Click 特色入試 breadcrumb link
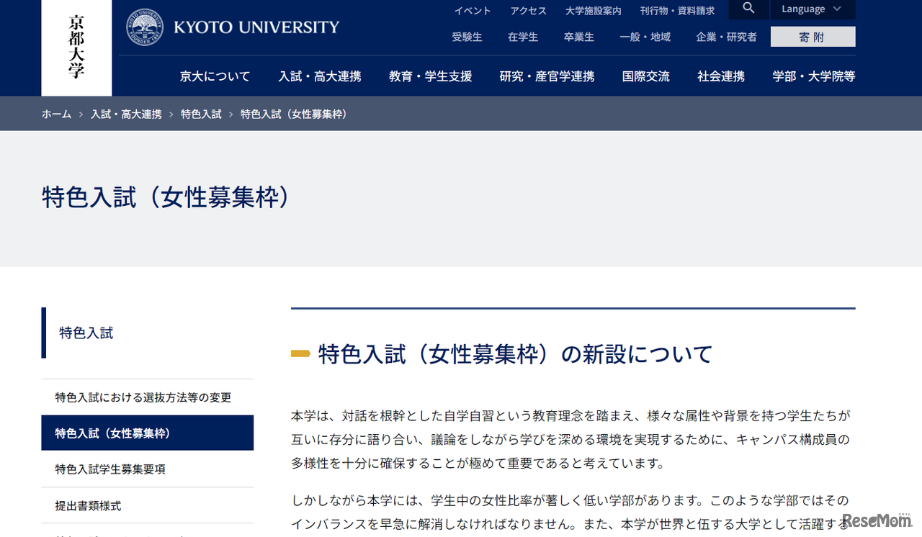The height and width of the screenshot is (537, 922). (201, 114)
